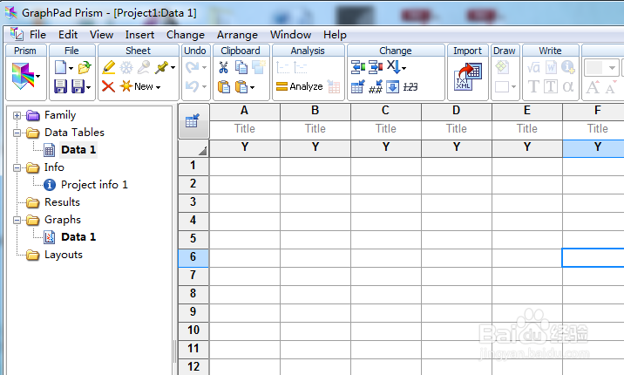Open the Edit menu
This screenshot has height=375, width=624.
pyautogui.click(x=68, y=35)
